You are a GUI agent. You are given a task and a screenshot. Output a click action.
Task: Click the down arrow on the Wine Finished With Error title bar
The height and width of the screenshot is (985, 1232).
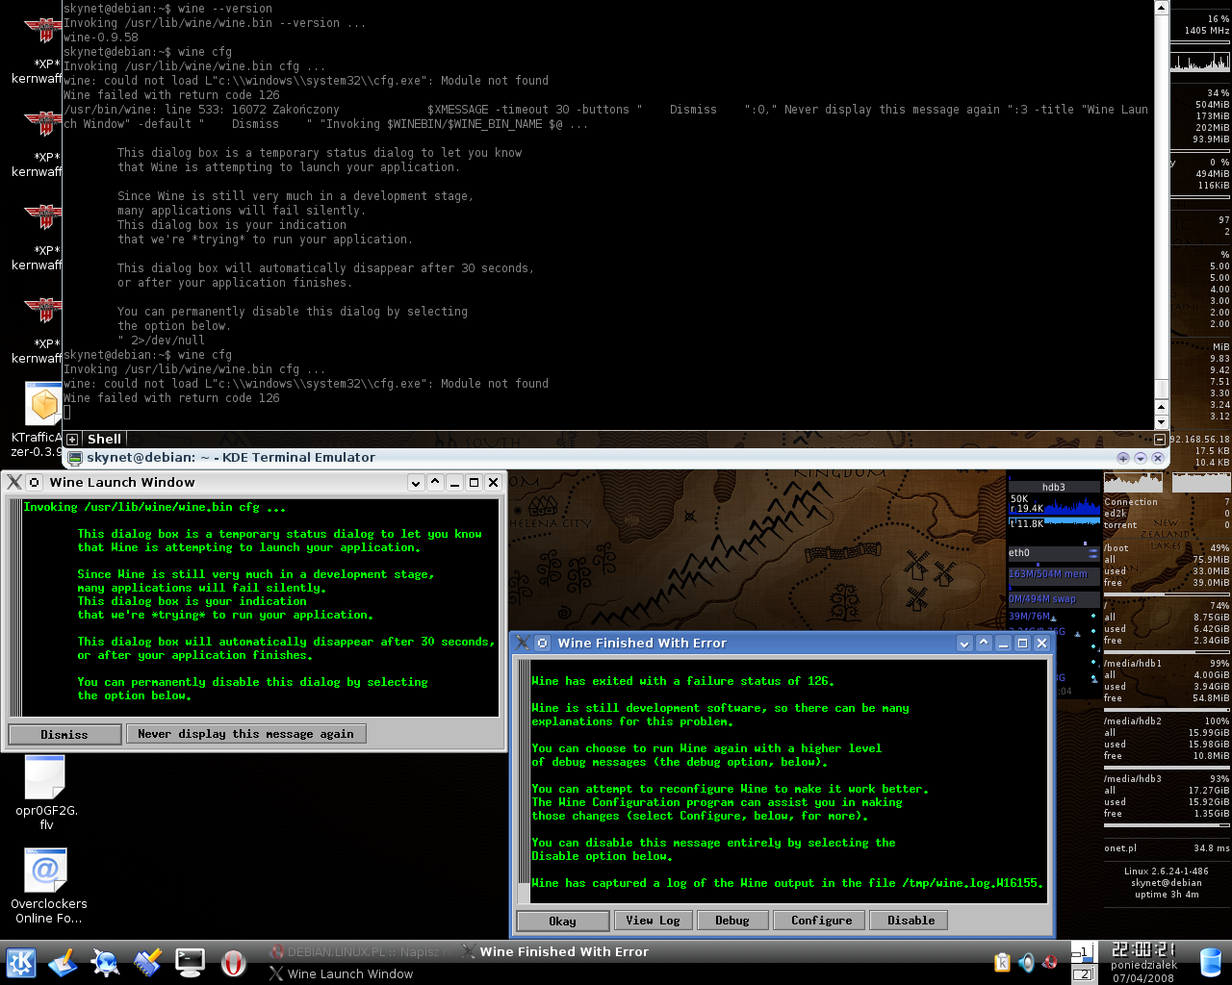point(964,644)
